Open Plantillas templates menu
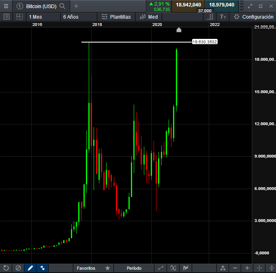276x273 pixels. [116, 17]
